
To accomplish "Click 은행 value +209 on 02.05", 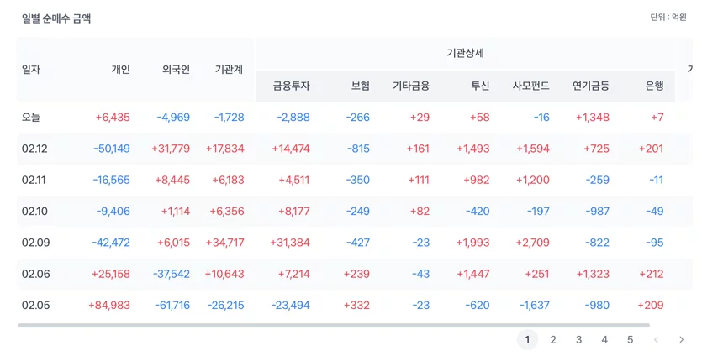I will [651, 305].
